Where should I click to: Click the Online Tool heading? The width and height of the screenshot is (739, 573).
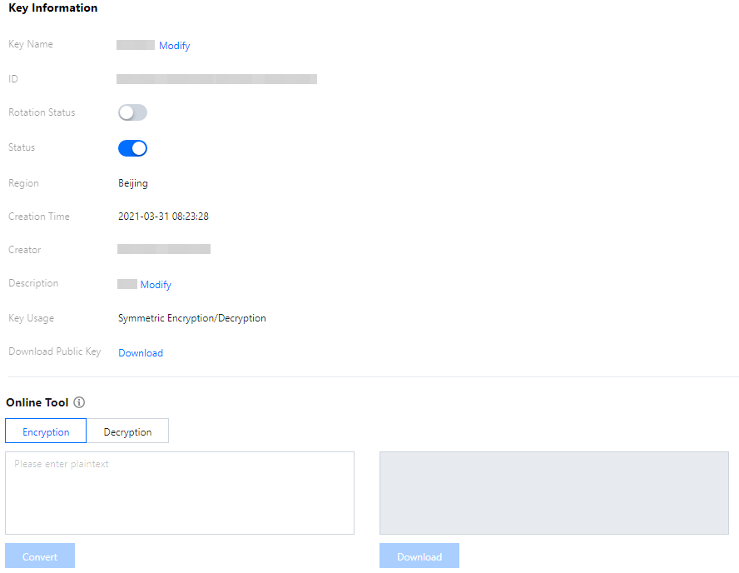coord(37,402)
